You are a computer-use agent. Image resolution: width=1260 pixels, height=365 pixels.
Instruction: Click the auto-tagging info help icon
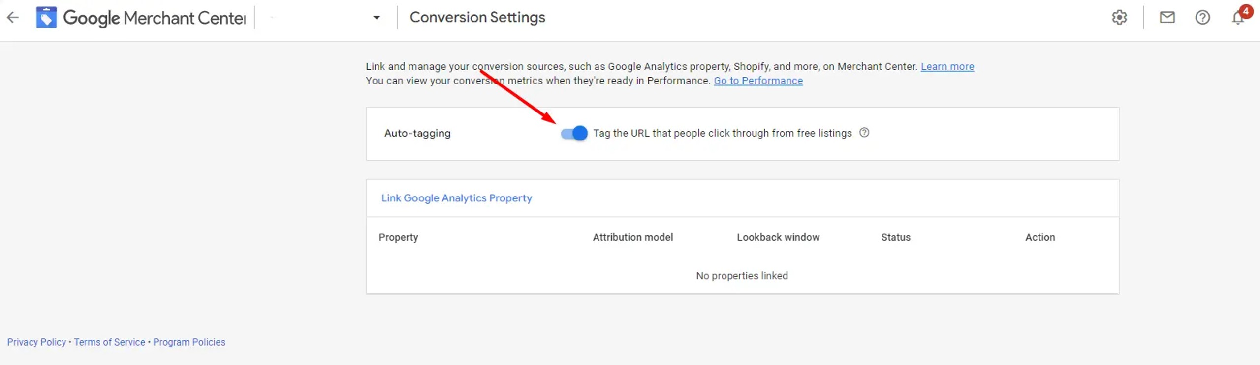(x=864, y=133)
